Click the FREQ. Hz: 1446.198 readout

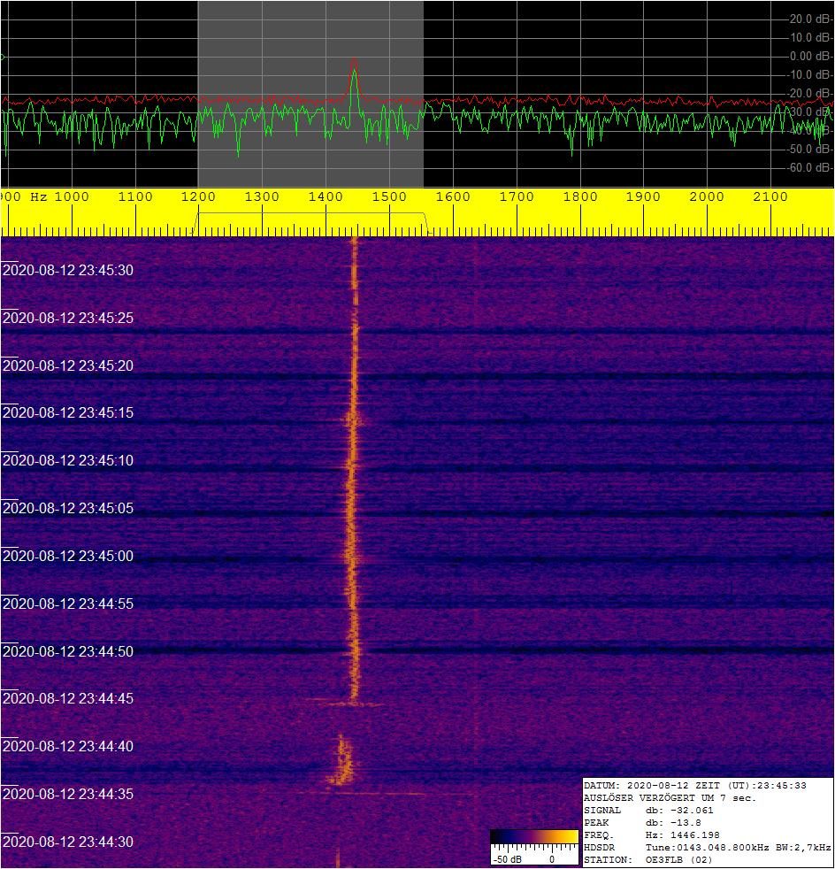click(652, 835)
